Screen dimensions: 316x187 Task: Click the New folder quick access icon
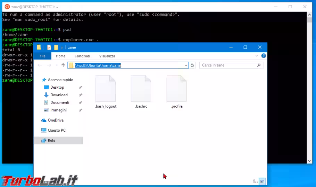(x=56, y=47)
